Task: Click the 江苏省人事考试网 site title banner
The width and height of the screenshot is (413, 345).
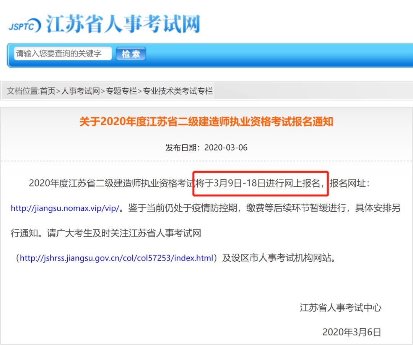Action: pos(123,24)
